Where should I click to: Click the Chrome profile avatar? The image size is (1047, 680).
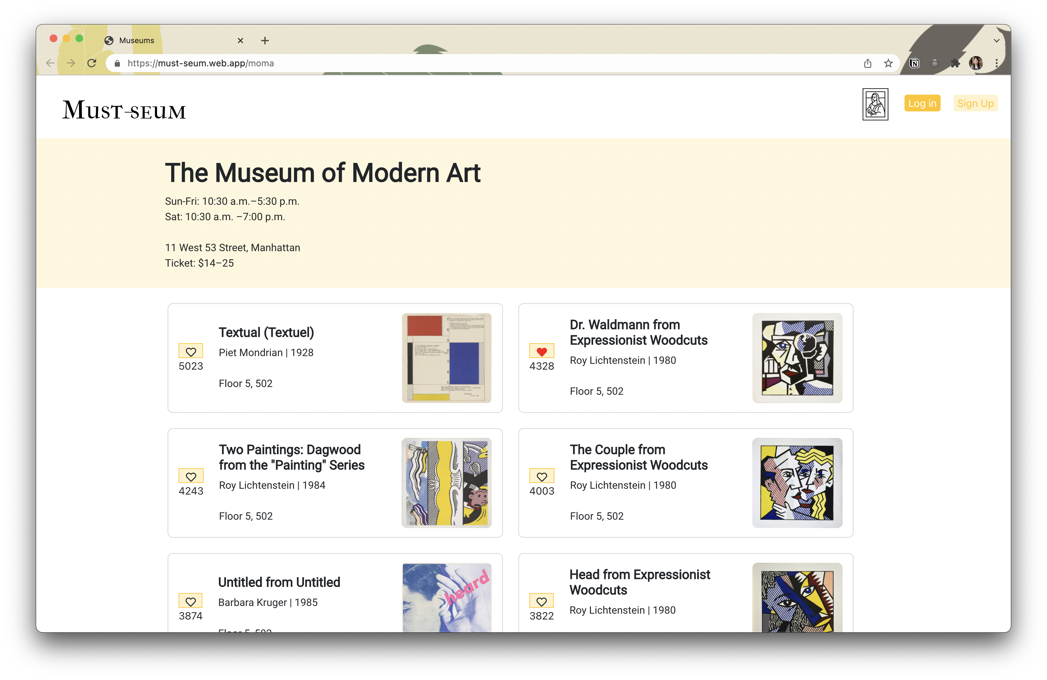(976, 63)
